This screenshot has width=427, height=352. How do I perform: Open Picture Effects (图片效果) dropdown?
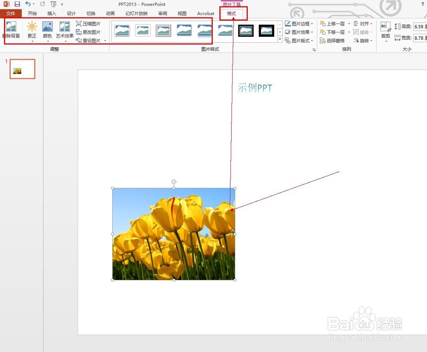tap(299, 32)
